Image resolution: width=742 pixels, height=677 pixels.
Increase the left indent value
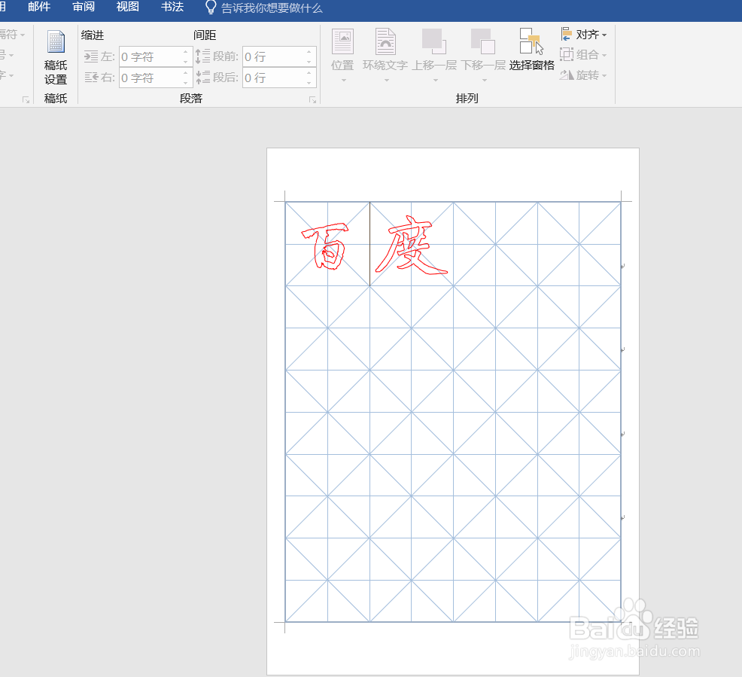coord(185,52)
